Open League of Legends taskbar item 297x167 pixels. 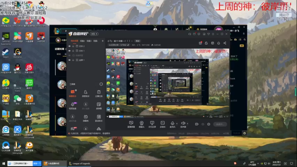coord(79,163)
